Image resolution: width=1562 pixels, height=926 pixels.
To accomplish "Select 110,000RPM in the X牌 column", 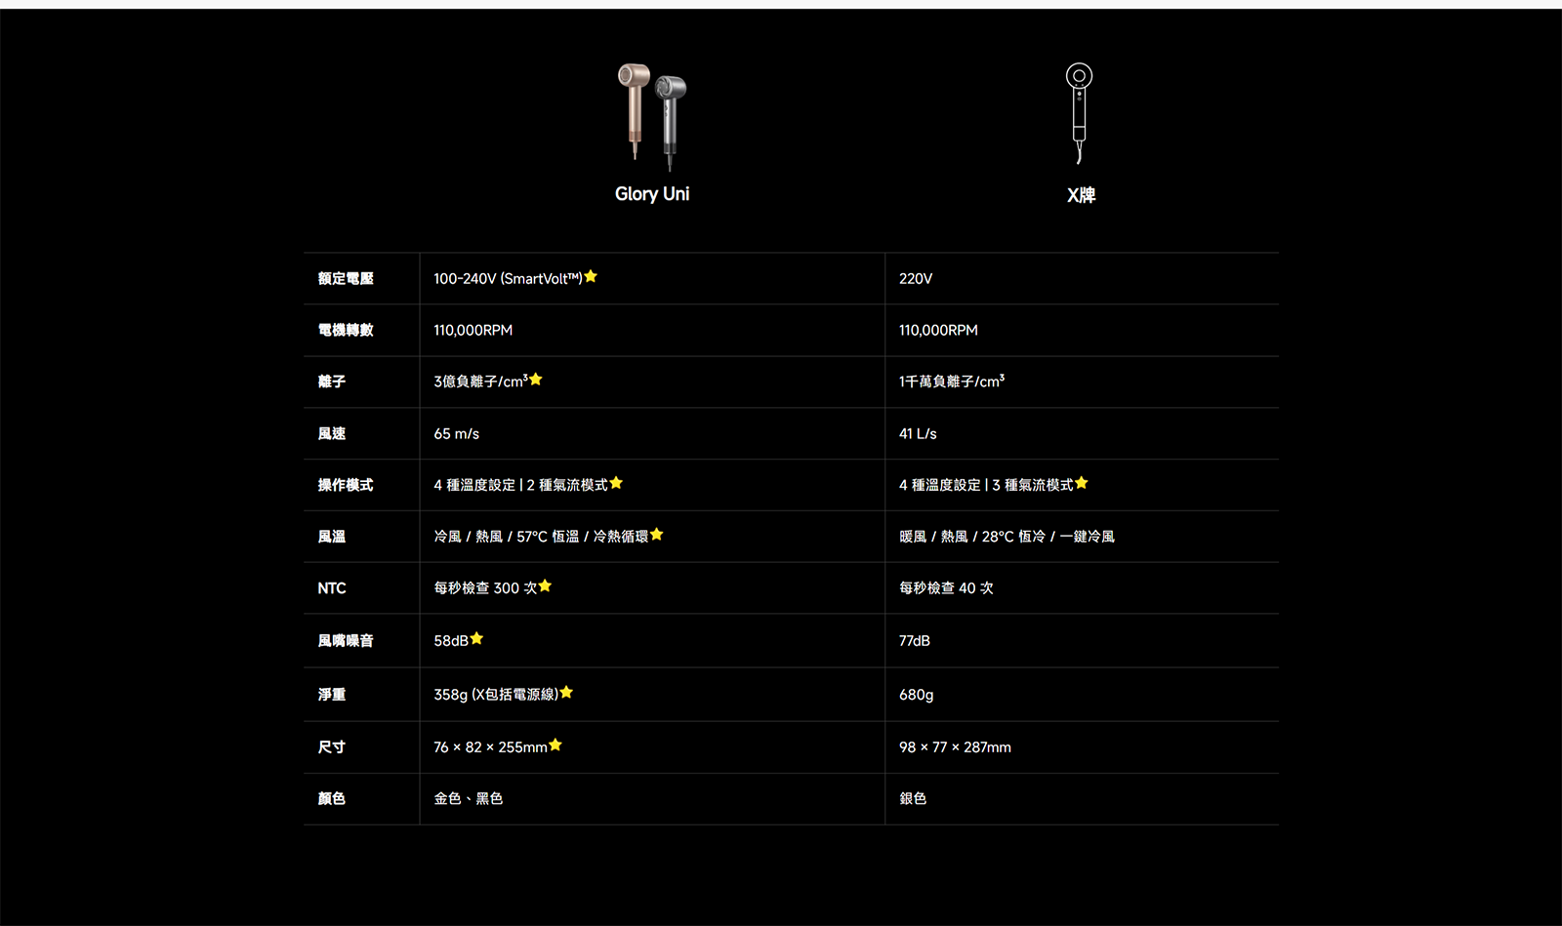I will coord(938,331).
